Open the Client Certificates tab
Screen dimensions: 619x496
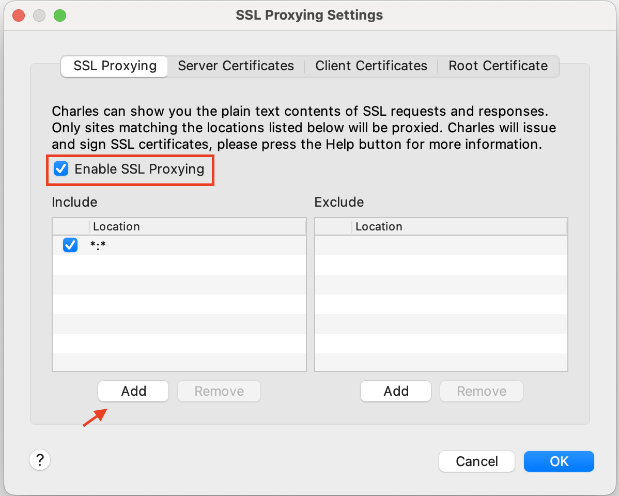point(371,66)
